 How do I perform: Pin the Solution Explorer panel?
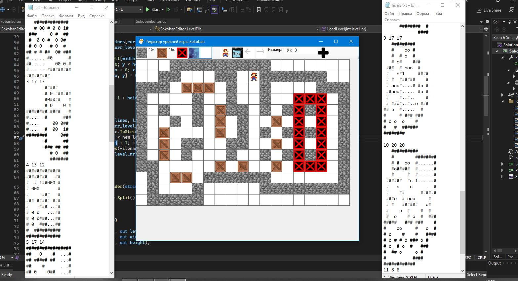pos(509,22)
